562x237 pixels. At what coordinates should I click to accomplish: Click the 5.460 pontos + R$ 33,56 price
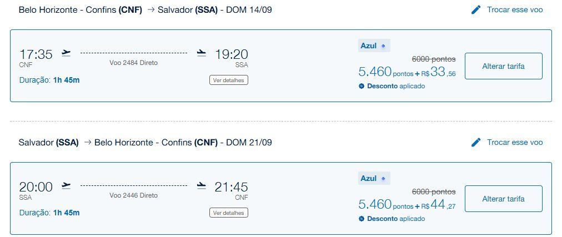[407, 72]
